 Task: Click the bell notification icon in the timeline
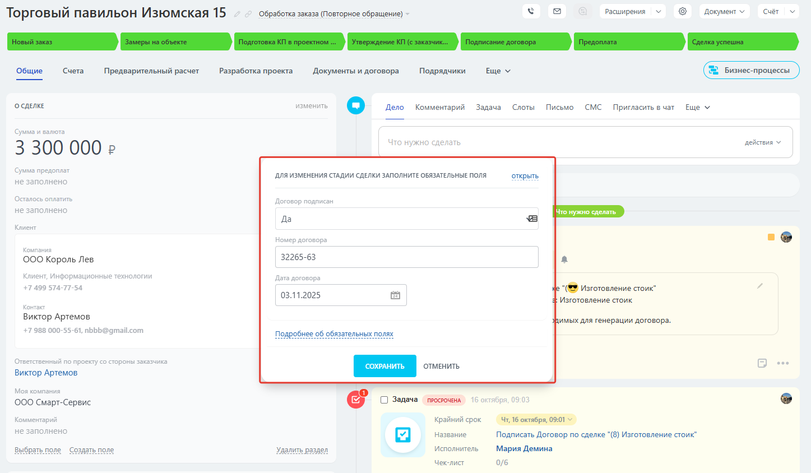point(564,259)
